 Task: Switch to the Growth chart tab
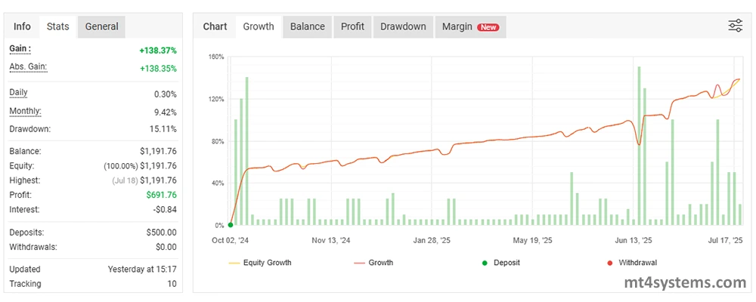coord(259,26)
